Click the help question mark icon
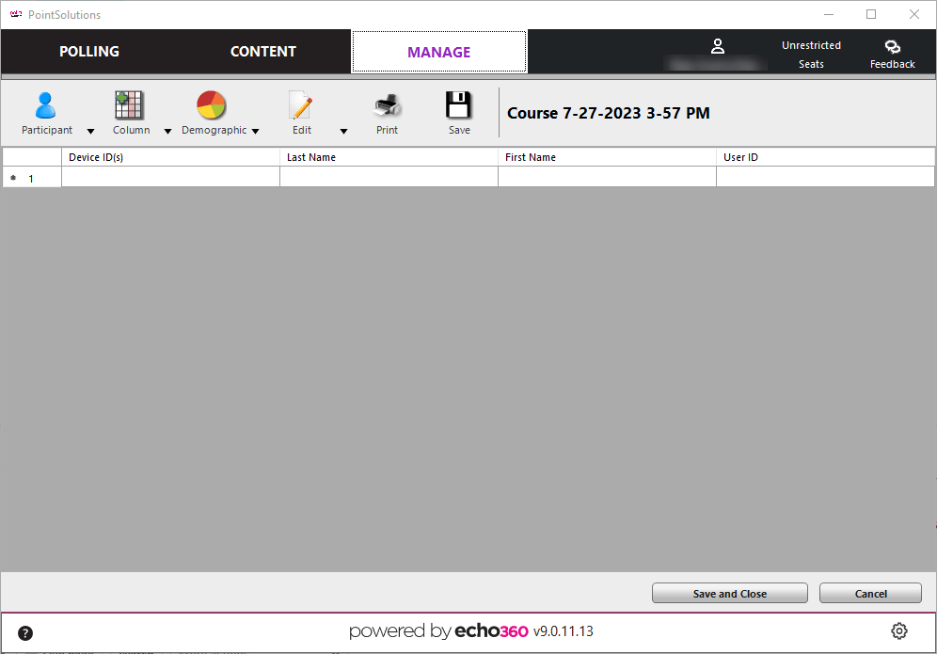The image size is (937, 654). (x=24, y=633)
